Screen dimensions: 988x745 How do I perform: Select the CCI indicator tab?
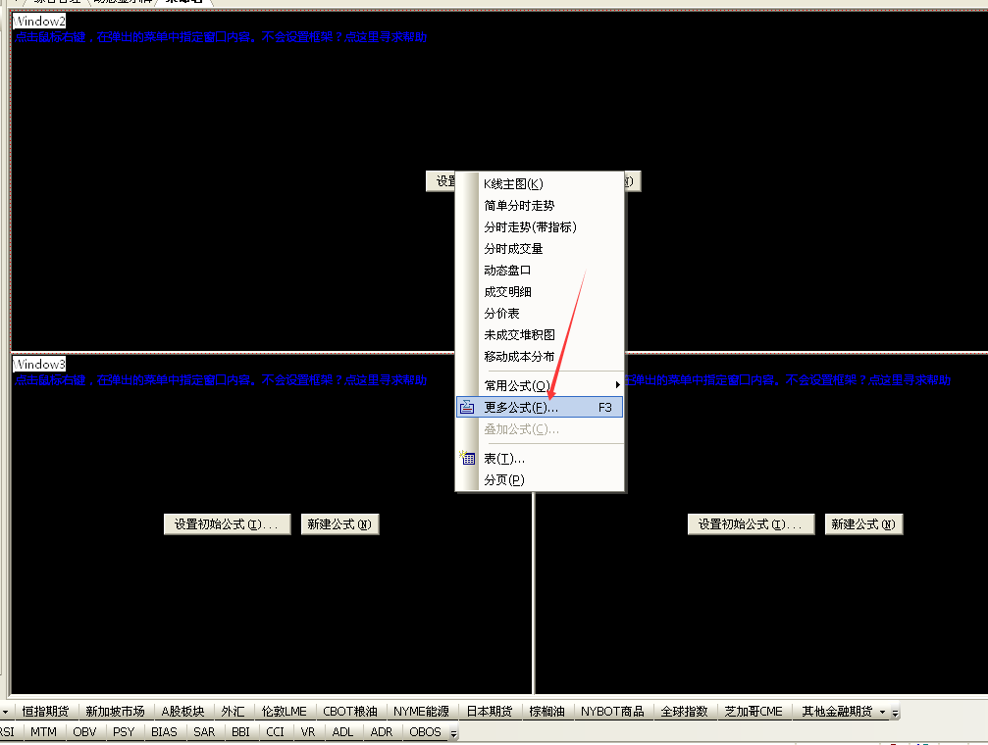[276, 732]
